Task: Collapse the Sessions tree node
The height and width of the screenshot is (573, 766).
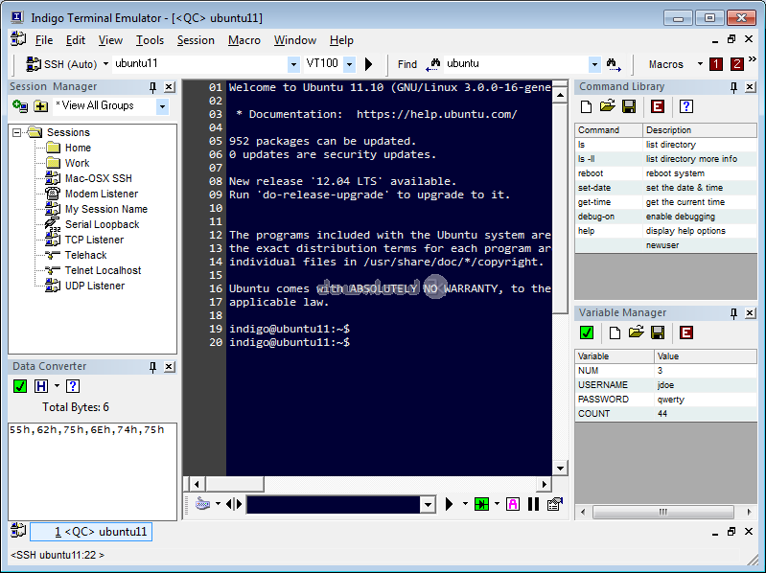Action: click(x=17, y=132)
